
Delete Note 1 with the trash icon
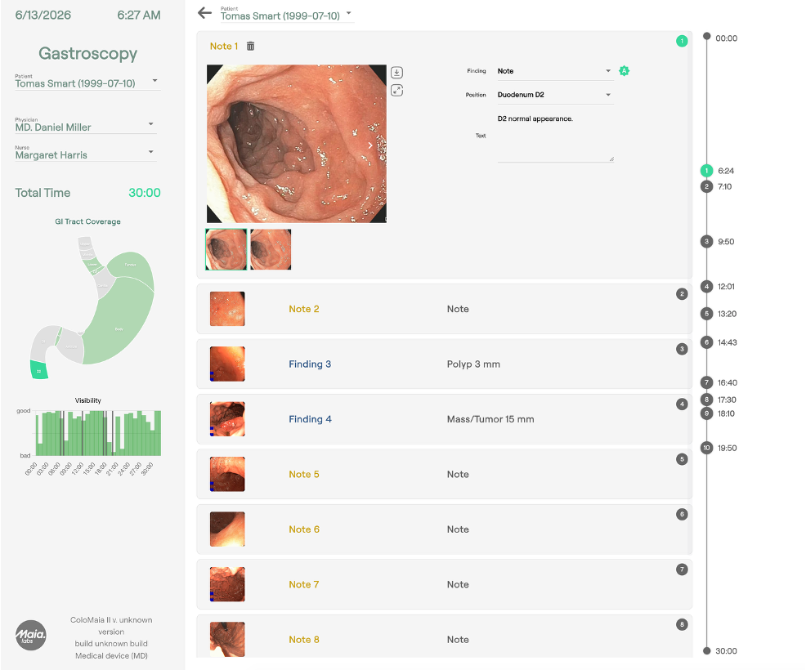pos(250,47)
